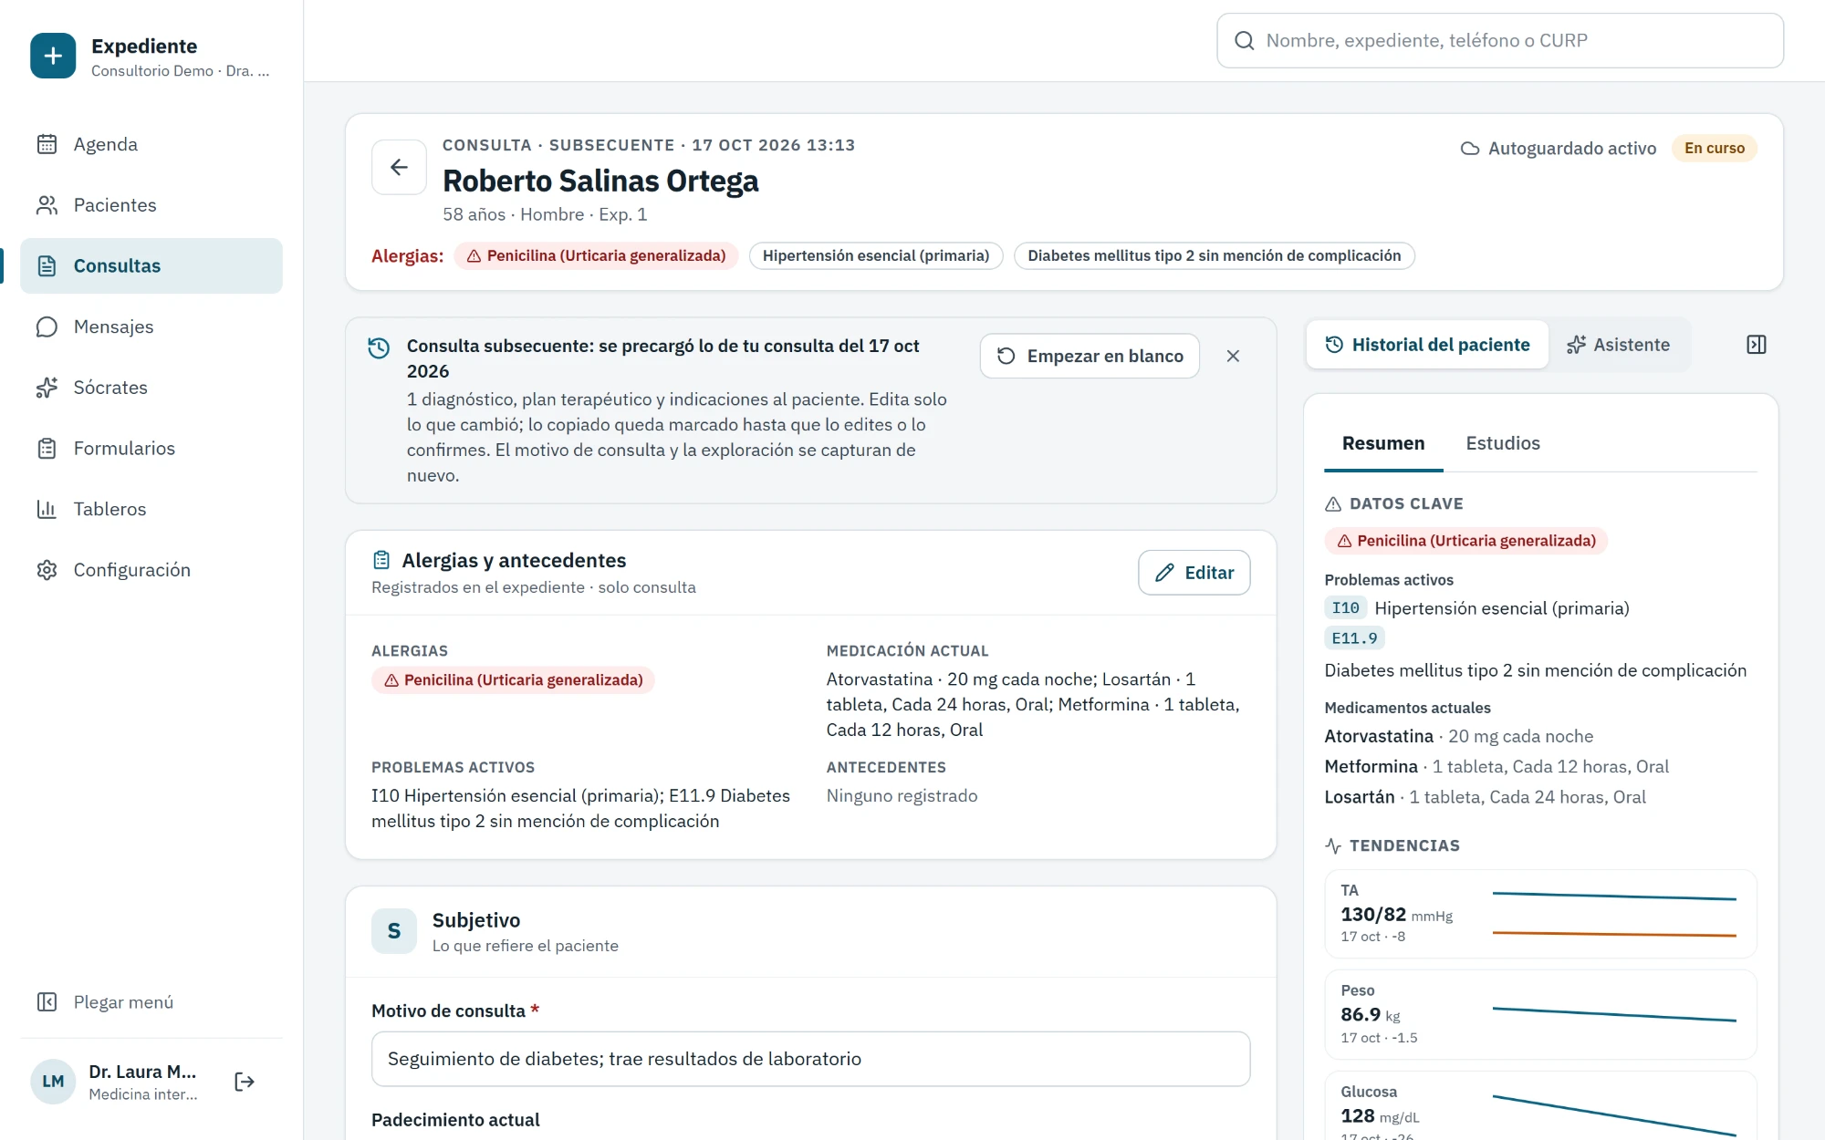Switch to the Asistente tab
Image resolution: width=1825 pixels, height=1140 pixels.
[x=1618, y=345]
